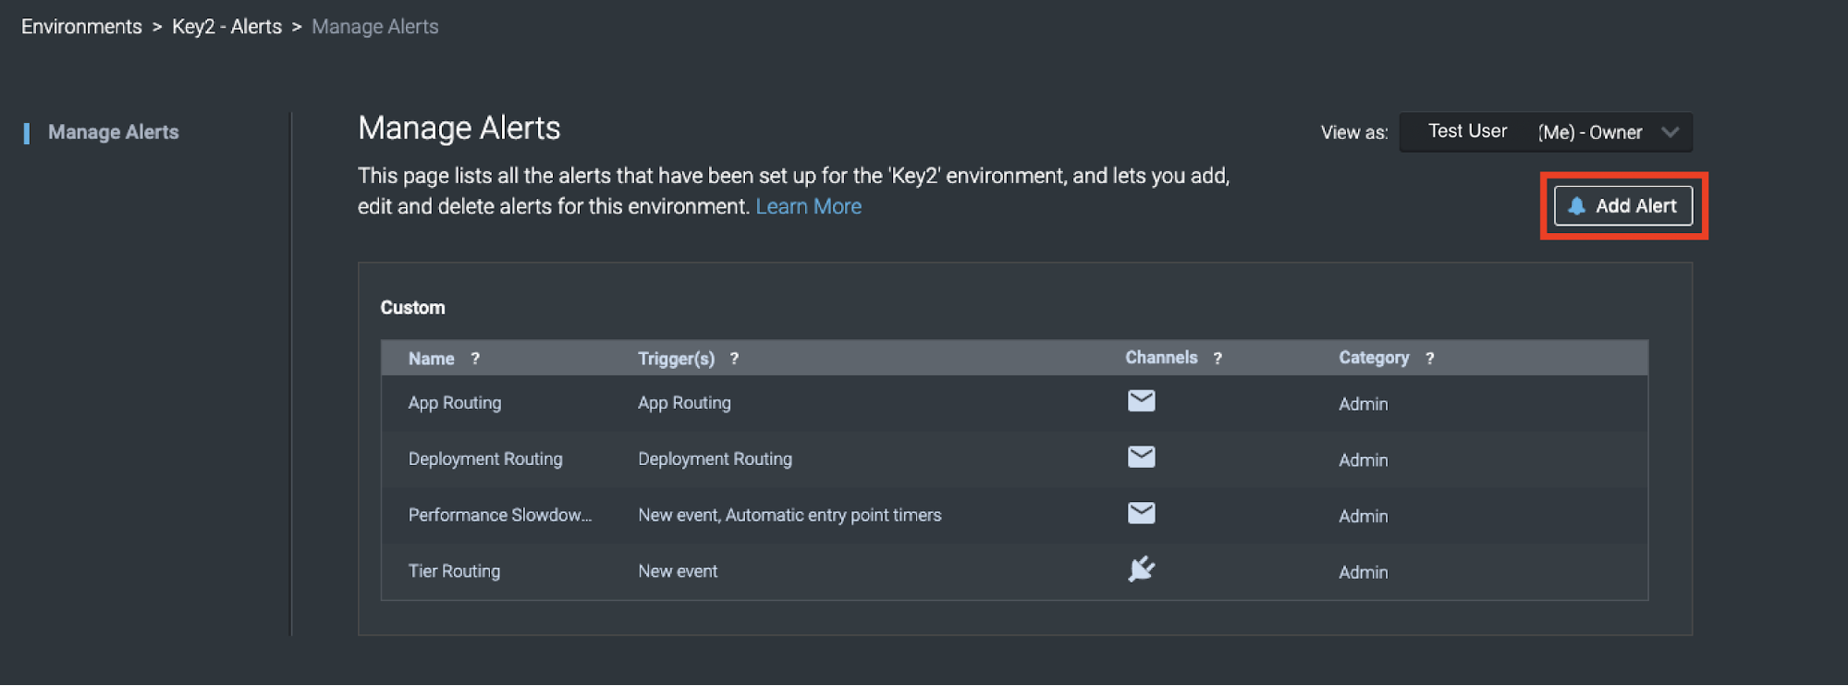Open the App Routing alert name

point(455,403)
